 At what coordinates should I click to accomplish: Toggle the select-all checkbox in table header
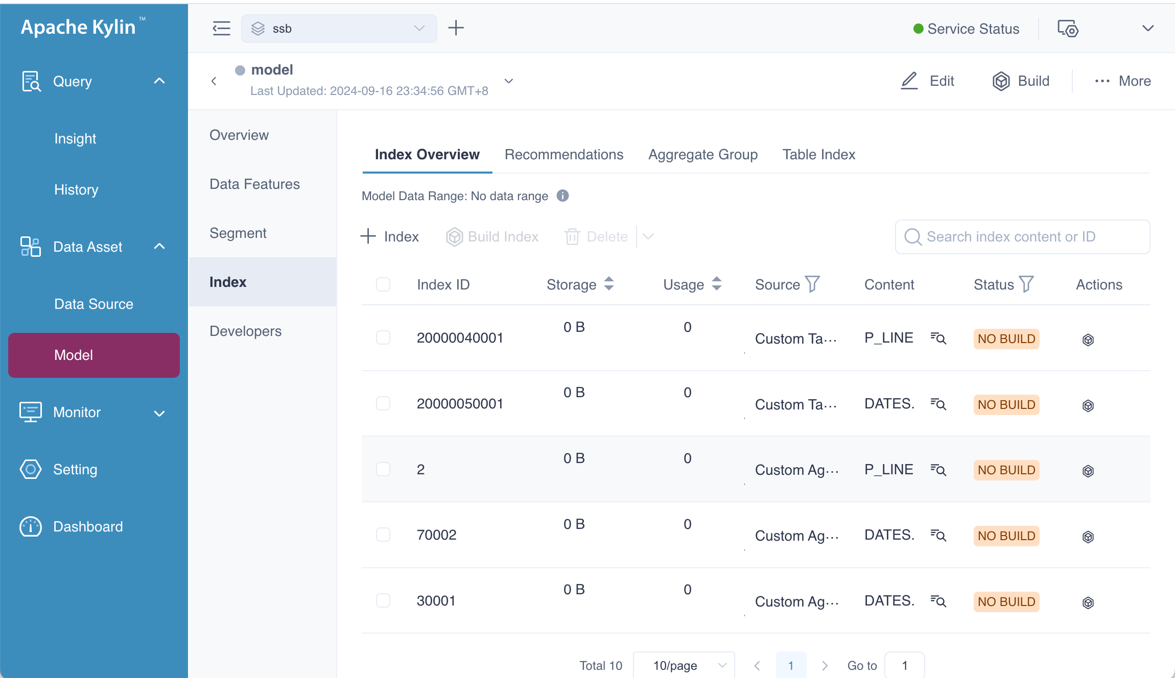pyautogui.click(x=383, y=284)
